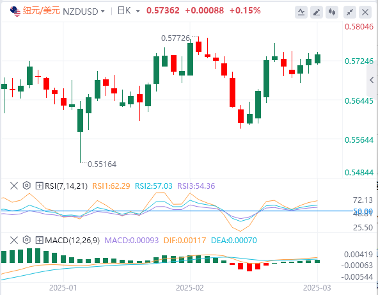Click the MACD:0.00093 value
378x295 pixels.
(132, 240)
